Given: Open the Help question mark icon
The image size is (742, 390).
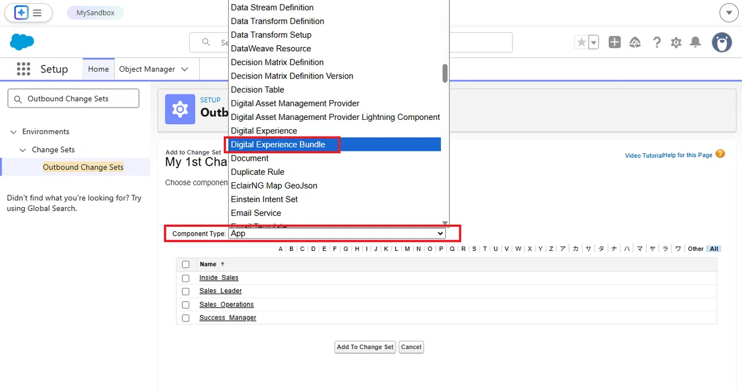Looking at the screenshot, I should pos(657,42).
